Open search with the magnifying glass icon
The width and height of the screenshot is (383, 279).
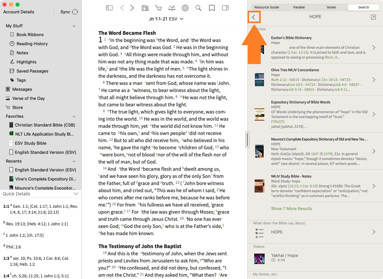(x=198, y=8)
